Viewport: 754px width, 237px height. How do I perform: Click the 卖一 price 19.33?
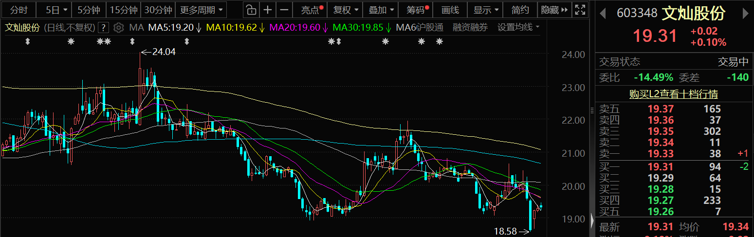coord(661,154)
